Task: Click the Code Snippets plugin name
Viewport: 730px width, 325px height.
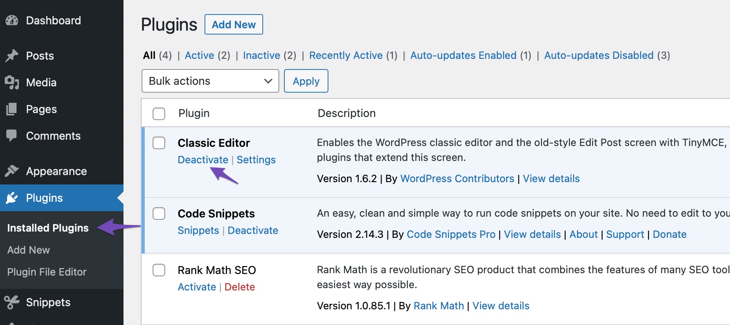Action: (216, 214)
